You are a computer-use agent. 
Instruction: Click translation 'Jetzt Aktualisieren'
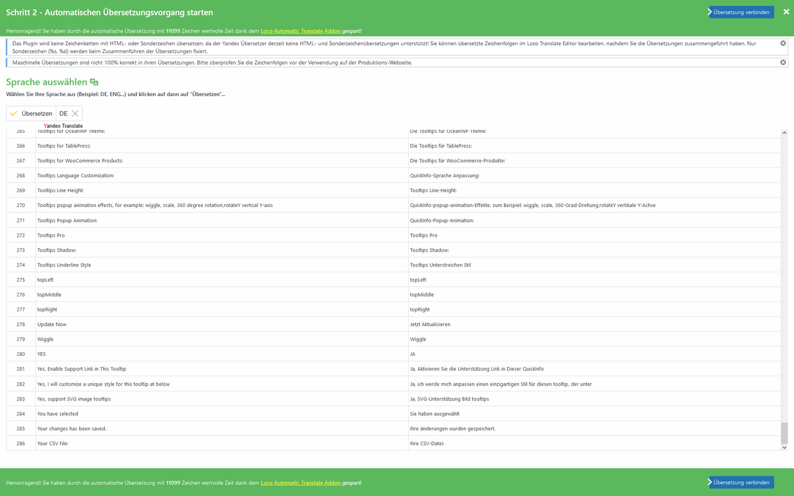point(430,324)
